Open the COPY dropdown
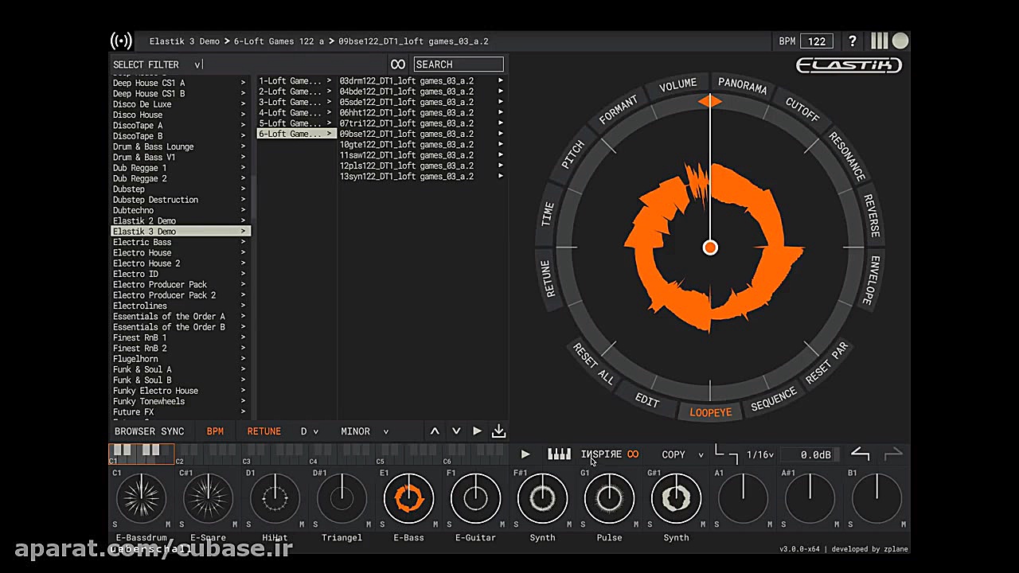 [683, 454]
